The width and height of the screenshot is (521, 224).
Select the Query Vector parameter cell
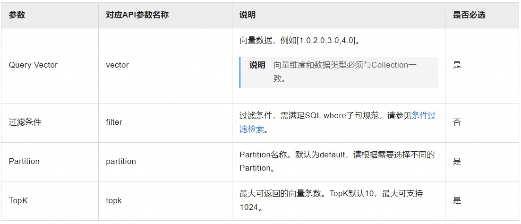[x=33, y=65]
